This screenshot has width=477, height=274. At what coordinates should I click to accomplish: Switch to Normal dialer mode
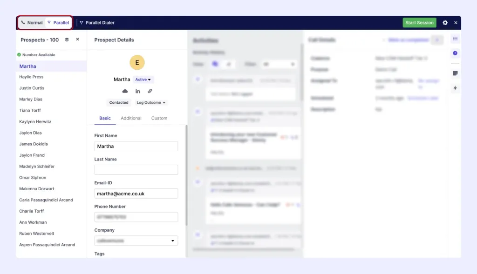(32, 22)
